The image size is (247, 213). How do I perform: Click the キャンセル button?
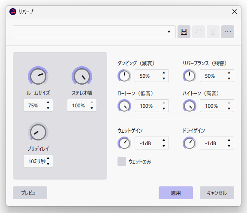[217, 193]
